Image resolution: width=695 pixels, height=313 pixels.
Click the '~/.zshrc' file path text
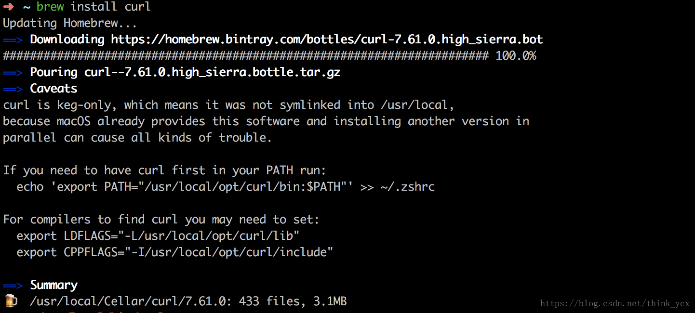point(408,187)
